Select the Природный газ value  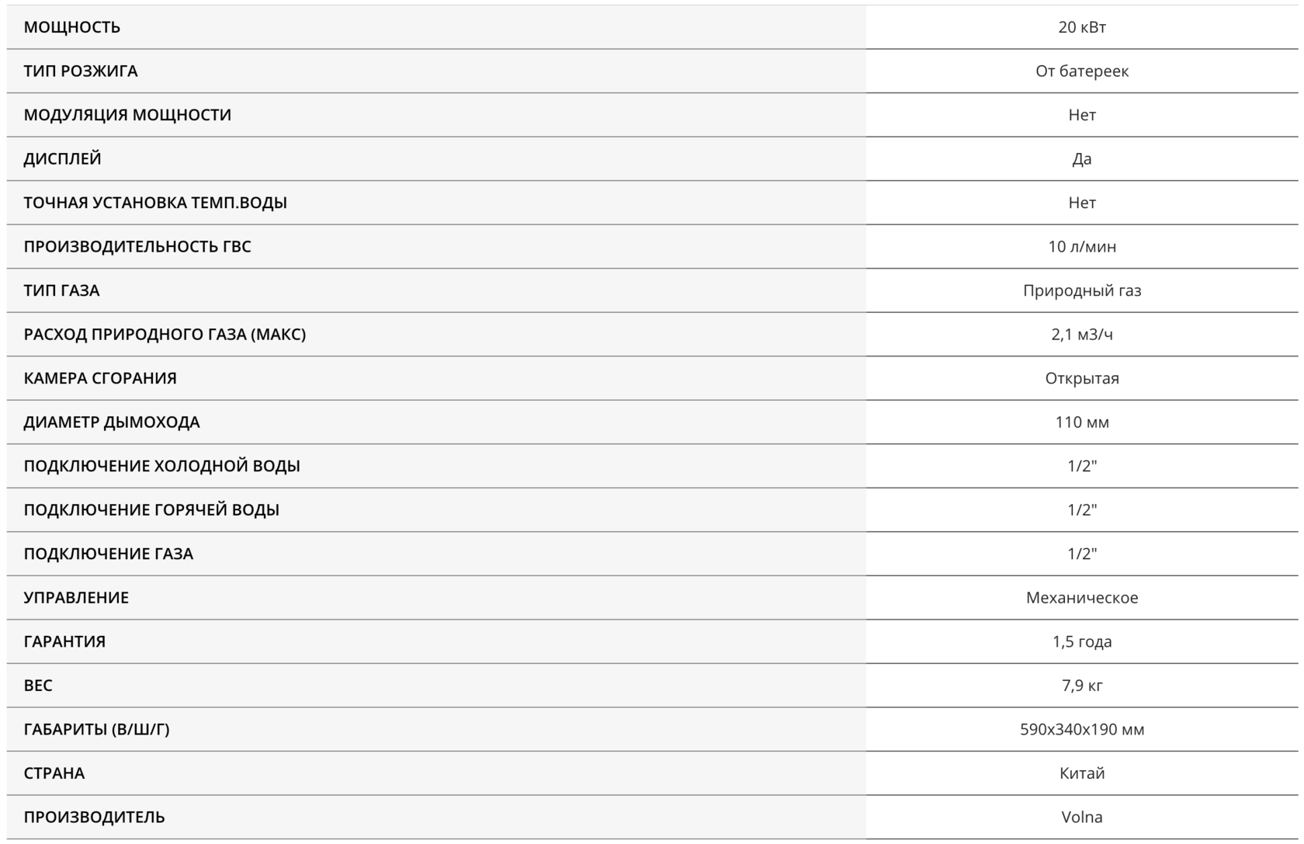click(1081, 290)
